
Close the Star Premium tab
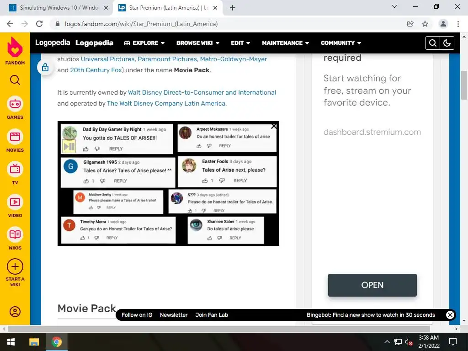215,8
